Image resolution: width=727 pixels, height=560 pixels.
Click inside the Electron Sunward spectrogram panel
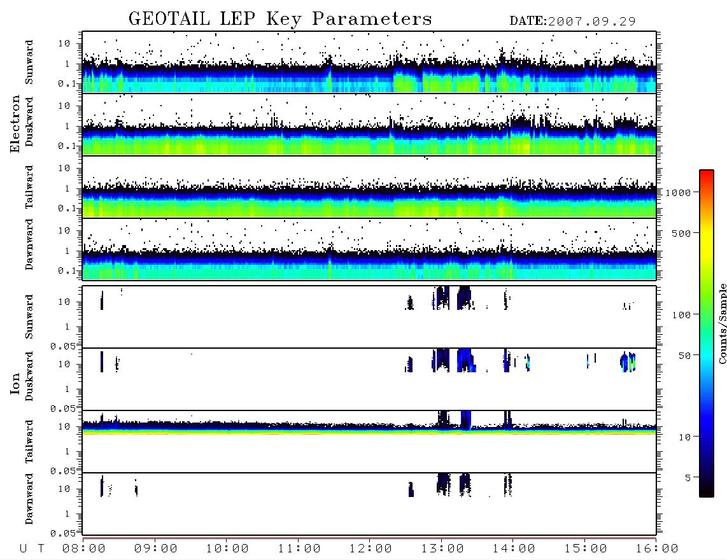(369, 62)
